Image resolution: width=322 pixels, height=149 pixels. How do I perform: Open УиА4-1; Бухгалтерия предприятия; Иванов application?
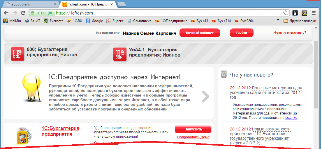click(x=155, y=52)
